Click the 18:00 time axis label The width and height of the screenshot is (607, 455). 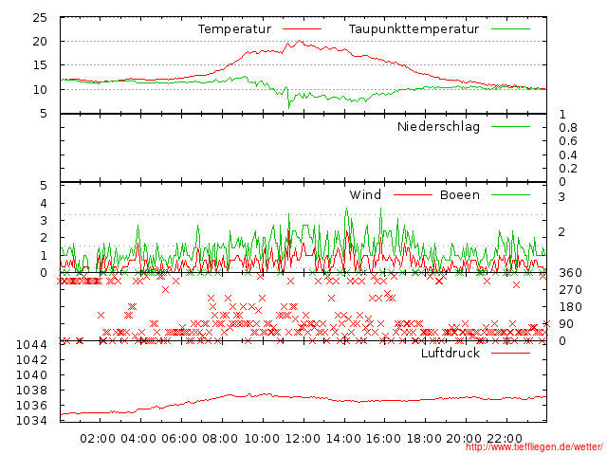tap(424, 439)
